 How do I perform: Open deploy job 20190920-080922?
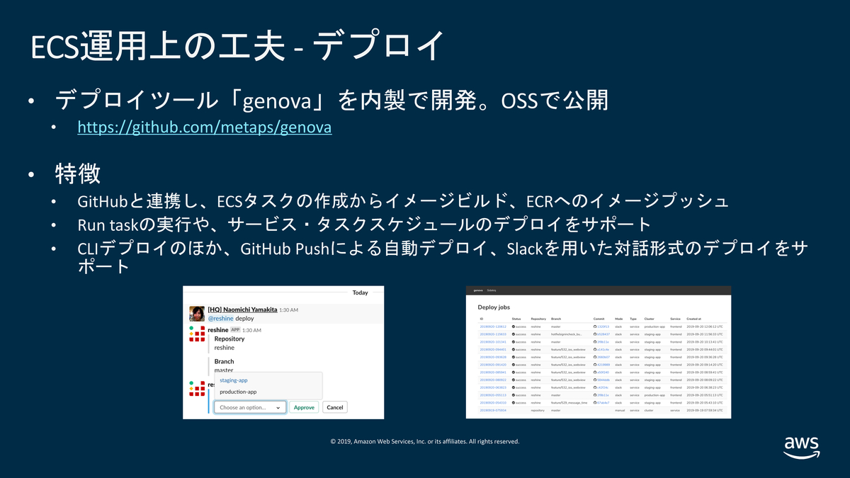(493, 380)
